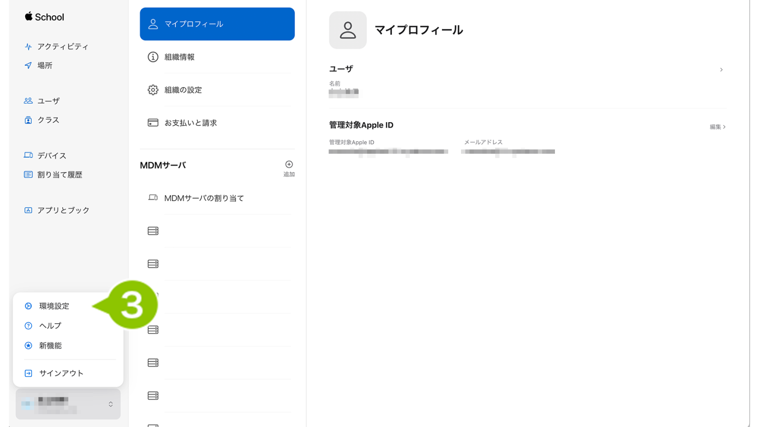Open 新機能 from the popup menu

[x=50, y=345]
